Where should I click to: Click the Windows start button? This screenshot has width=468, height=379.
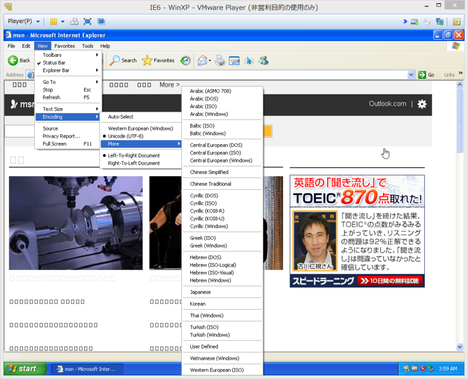click(x=25, y=368)
